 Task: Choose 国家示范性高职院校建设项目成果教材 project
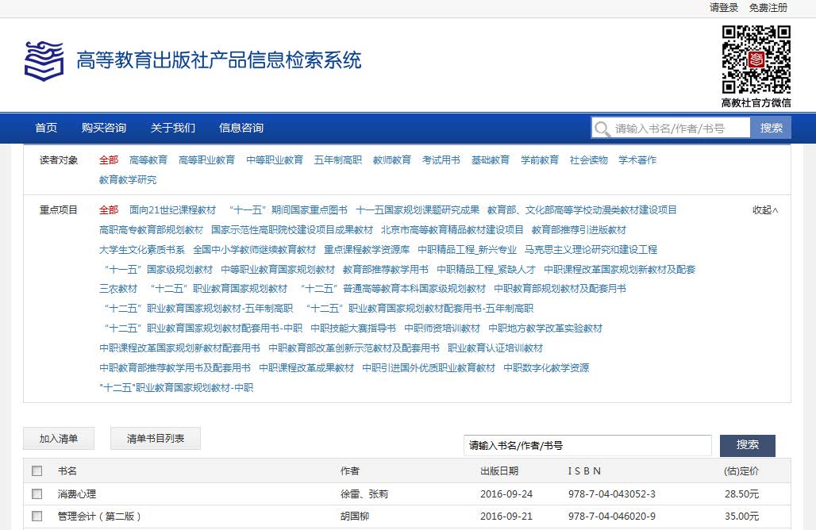292,230
